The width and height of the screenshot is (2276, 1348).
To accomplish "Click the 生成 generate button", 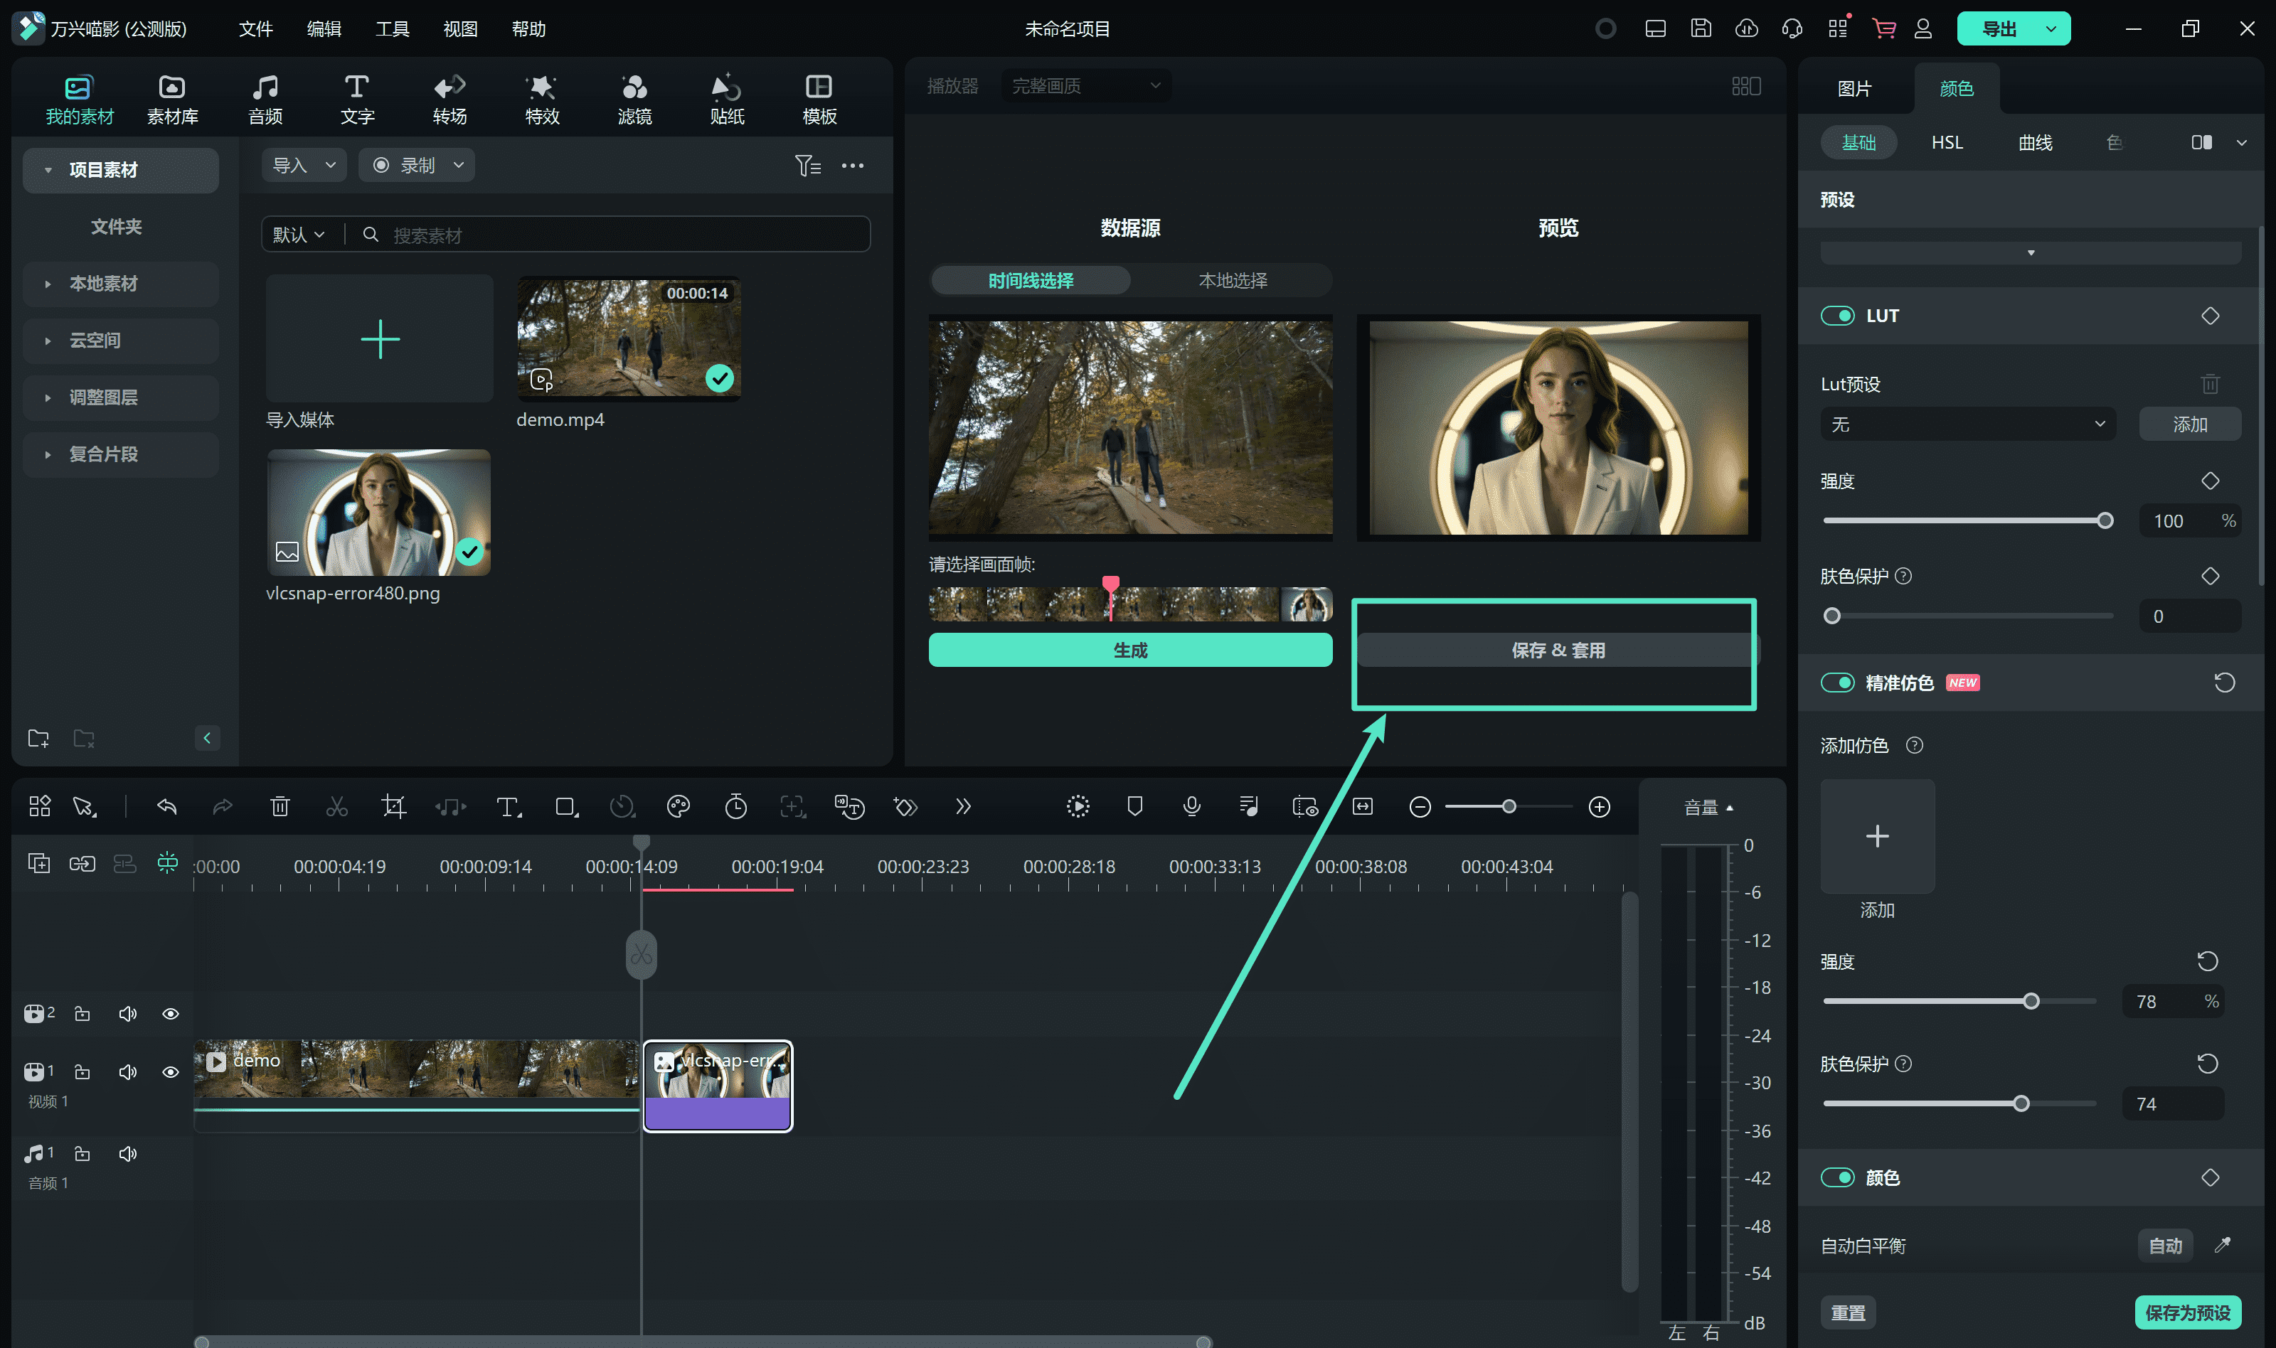I will [x=1129, y=651].
